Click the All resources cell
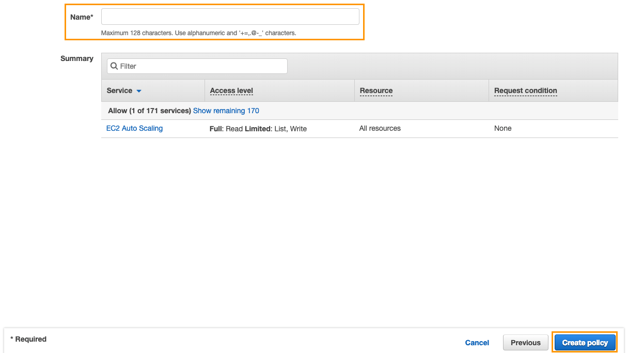The image size is (628, 353). (x=380, y=128)
